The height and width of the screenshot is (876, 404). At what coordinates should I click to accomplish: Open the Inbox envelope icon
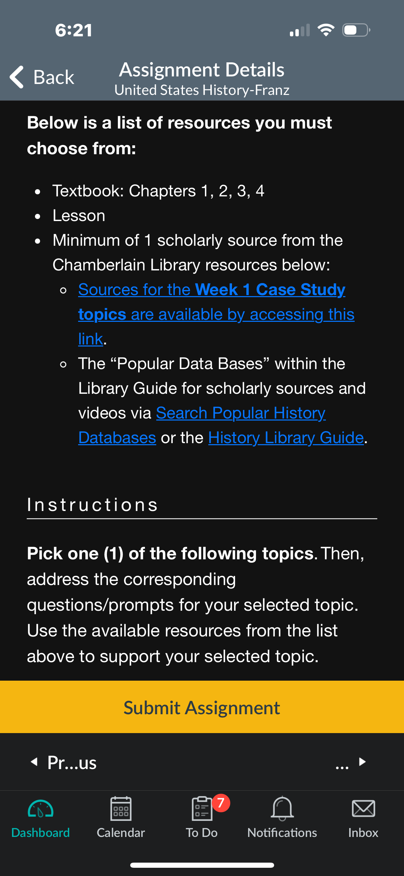click(x=363, y=809)
